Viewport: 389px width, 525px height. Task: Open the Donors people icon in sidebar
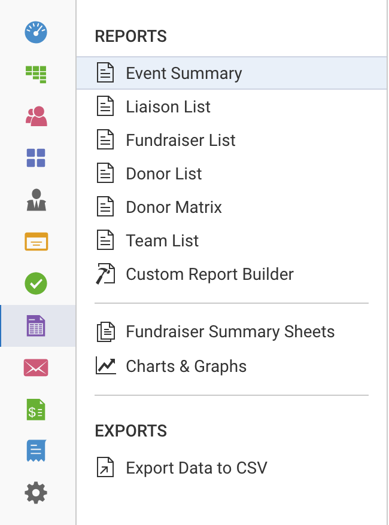tap(36, 116)
